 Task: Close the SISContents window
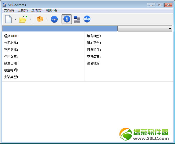(x=168, y=5)
